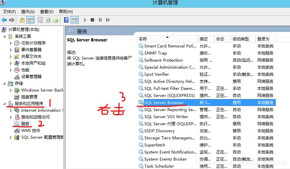Click the gear icon beside Special Administration Console
This screenshot has height=169, width=290.
pyautogui.click(x=141, y=67)
